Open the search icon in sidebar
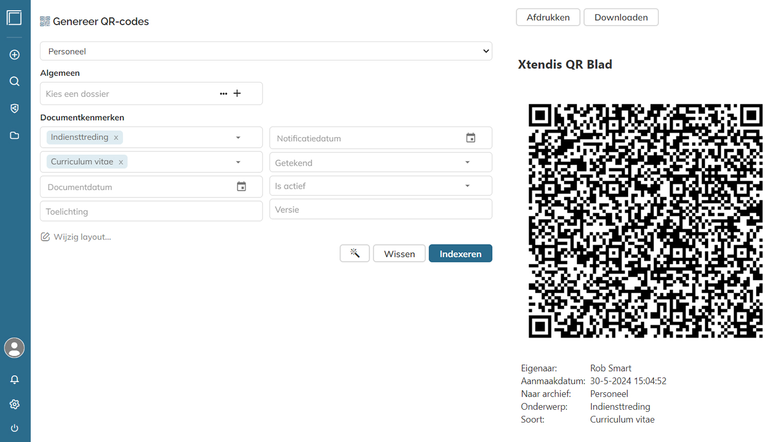769x442 pixels. click(x=14, y=82)
